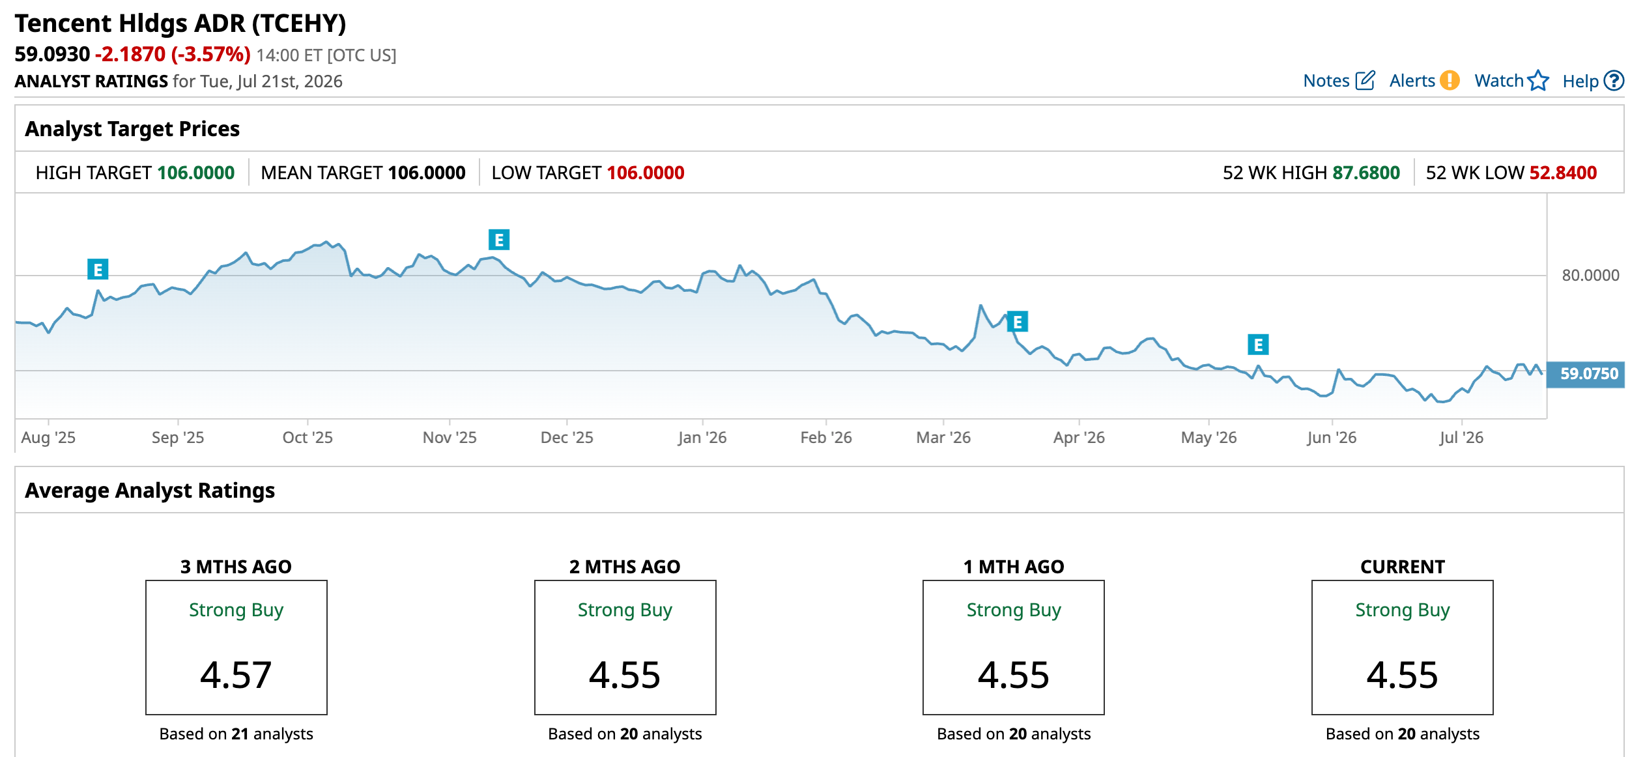Click the LOW TARGET 106.0000 value
This screenshot has width=1630, height=757.
pos(645,173)
